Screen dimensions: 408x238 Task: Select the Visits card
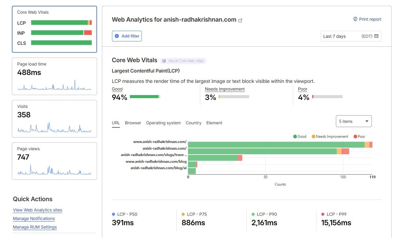coord(54,119)
